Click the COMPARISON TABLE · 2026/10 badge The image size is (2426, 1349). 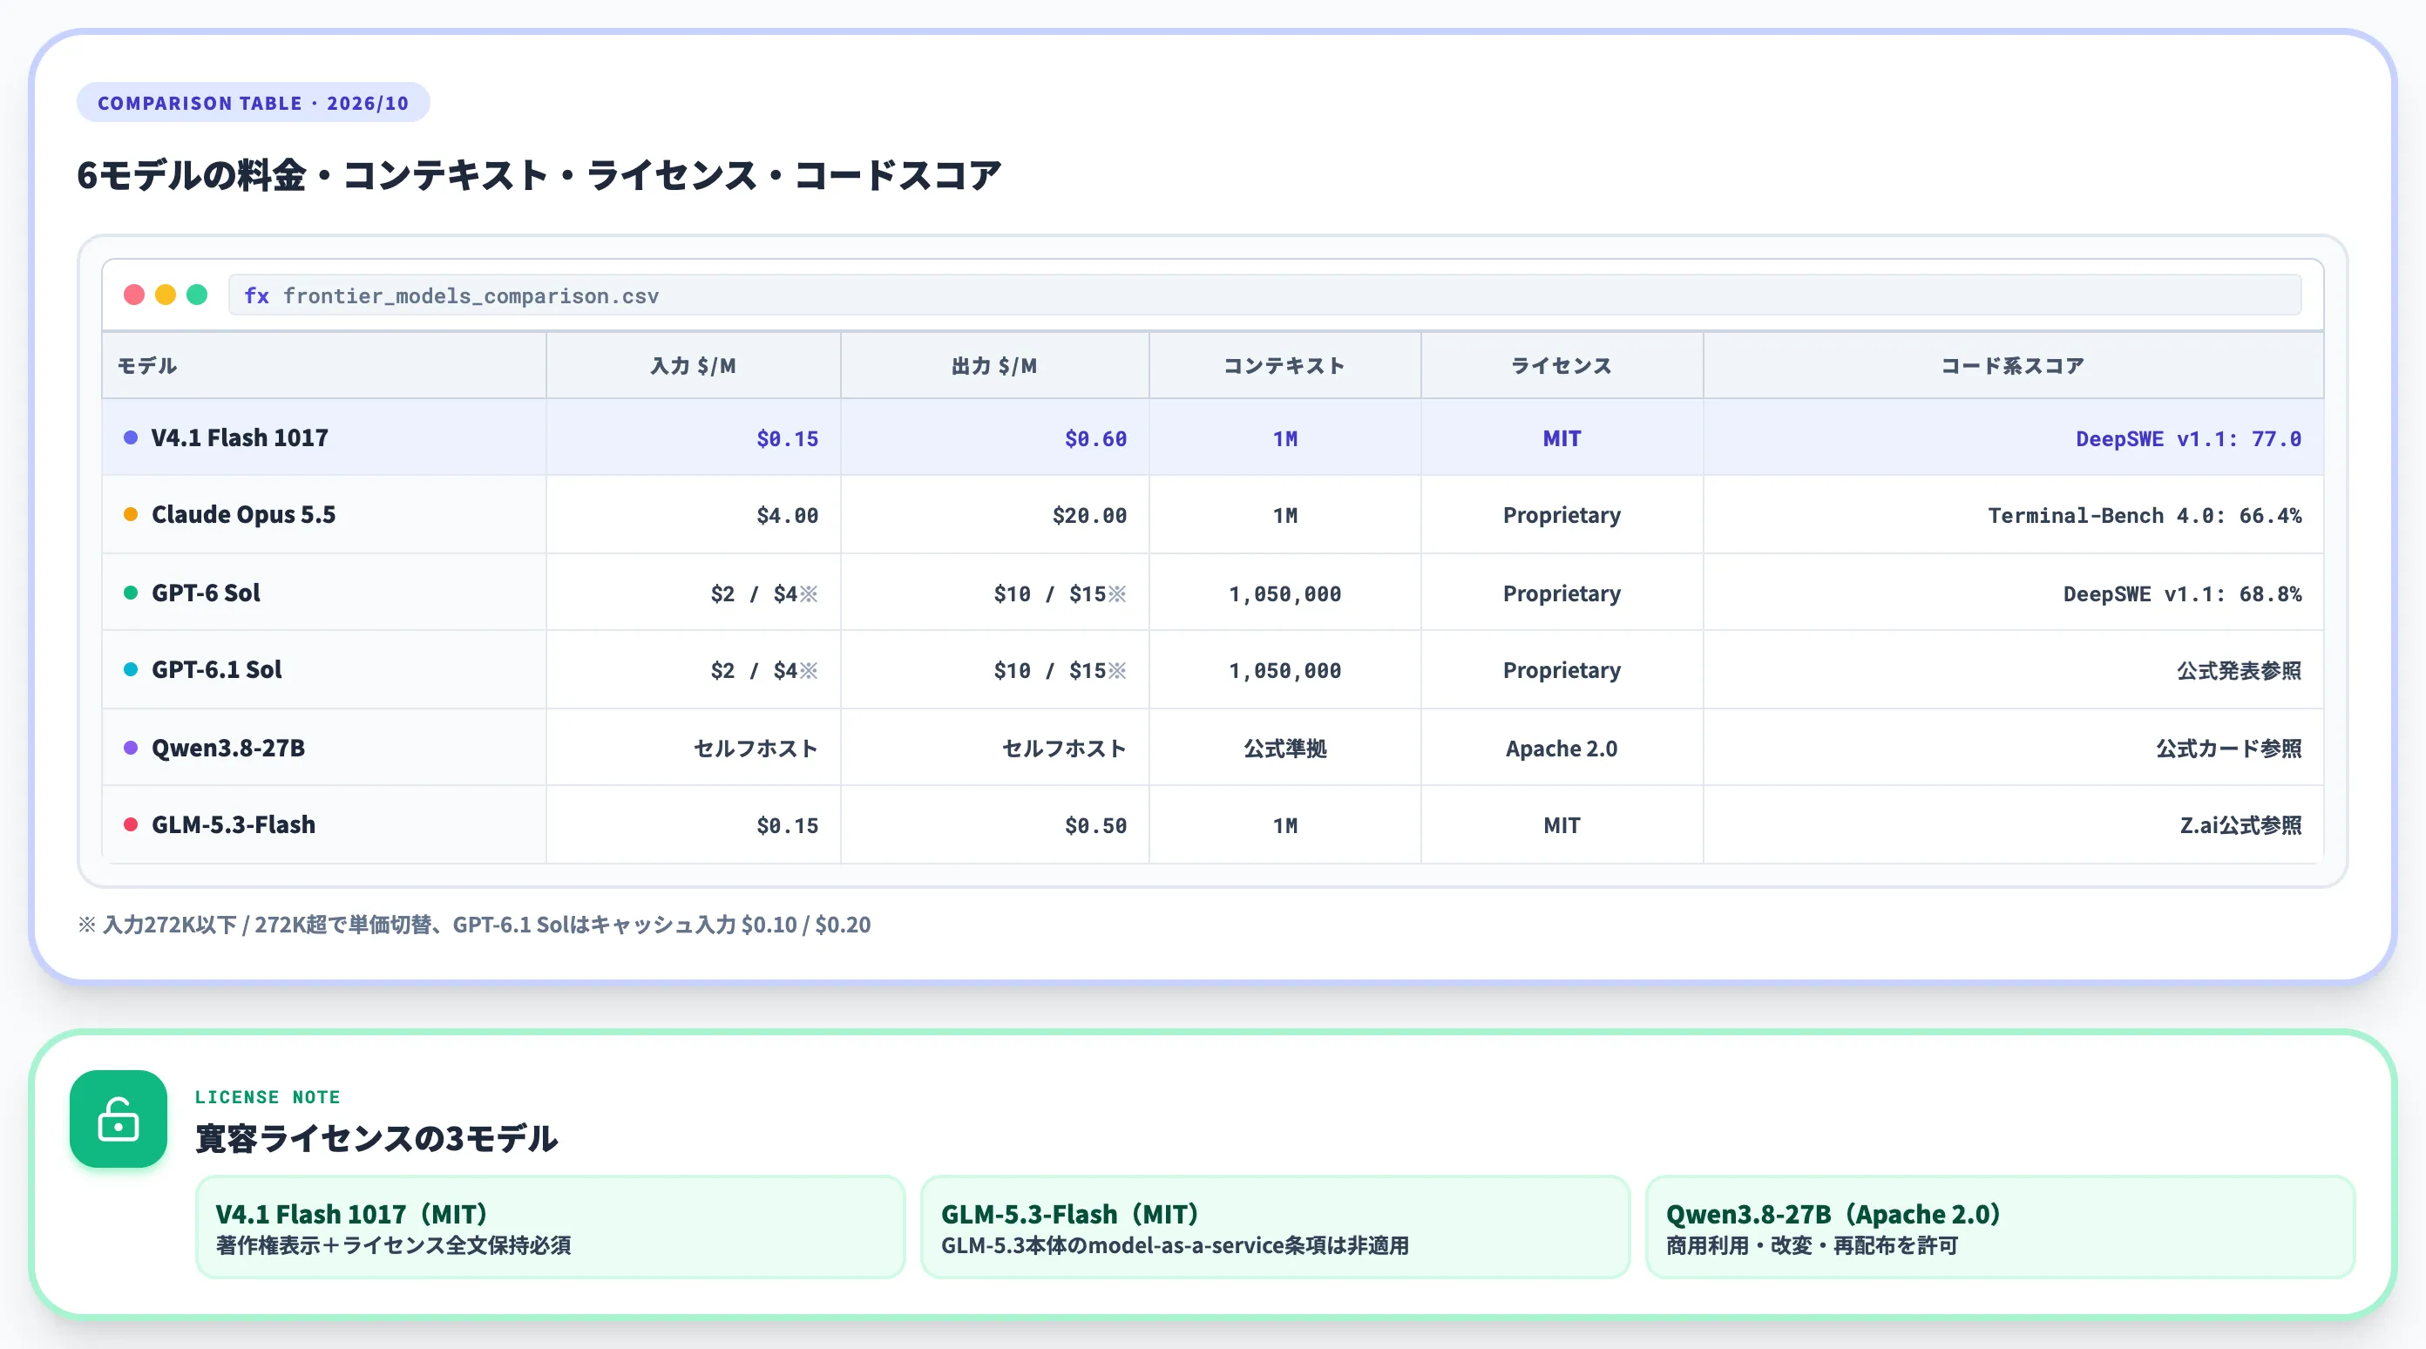pos(254,103)
